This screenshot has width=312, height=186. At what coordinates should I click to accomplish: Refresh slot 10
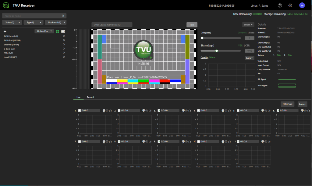click(229, 142)
